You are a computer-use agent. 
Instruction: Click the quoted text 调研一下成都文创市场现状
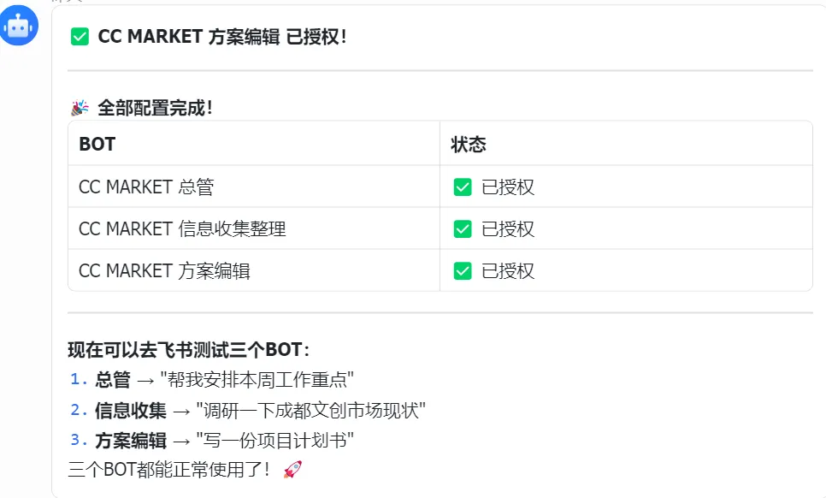click(310, 411)
